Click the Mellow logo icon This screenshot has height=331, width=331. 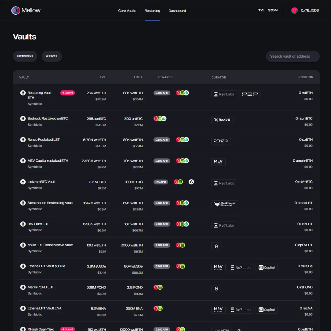coord(16,10)
